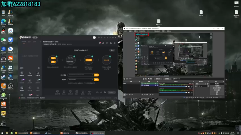The width and height of the screenshot is (241, 135).
Task: Click Studio Mode button in OBS controls
Action: point(217,90)
